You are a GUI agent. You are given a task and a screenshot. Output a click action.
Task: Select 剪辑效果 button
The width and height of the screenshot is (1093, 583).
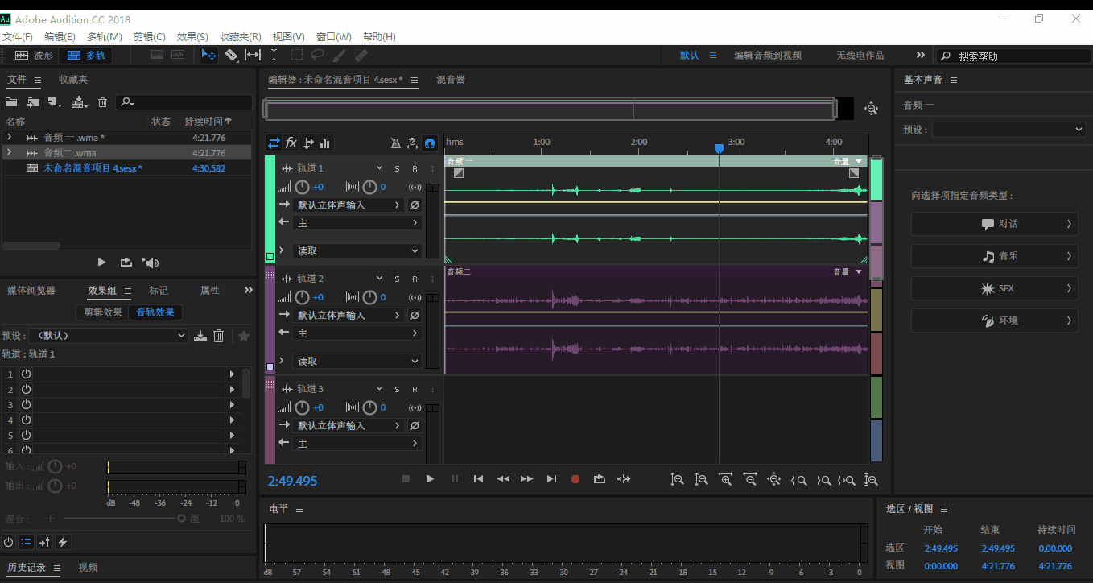[x=103, y=312]
